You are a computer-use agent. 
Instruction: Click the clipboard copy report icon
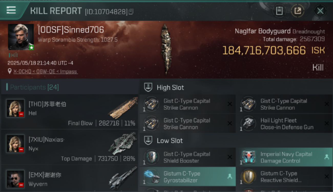pos(279,11)
